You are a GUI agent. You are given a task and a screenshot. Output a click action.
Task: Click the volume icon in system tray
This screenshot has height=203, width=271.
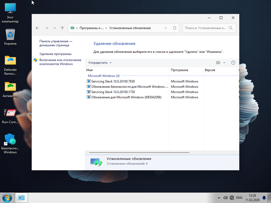click(225, 198)
